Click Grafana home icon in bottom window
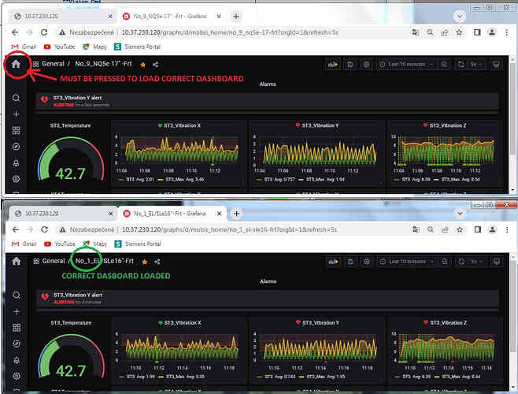518x394 pixels. [x=17, y=261]
